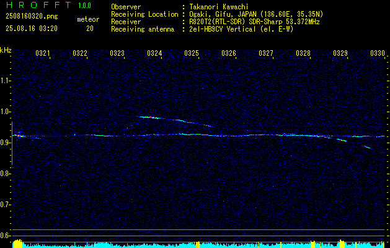Click the 0323 time marker
Viewport: 390px width, 248px height.
pyautogui.click(x=117, y=53)
